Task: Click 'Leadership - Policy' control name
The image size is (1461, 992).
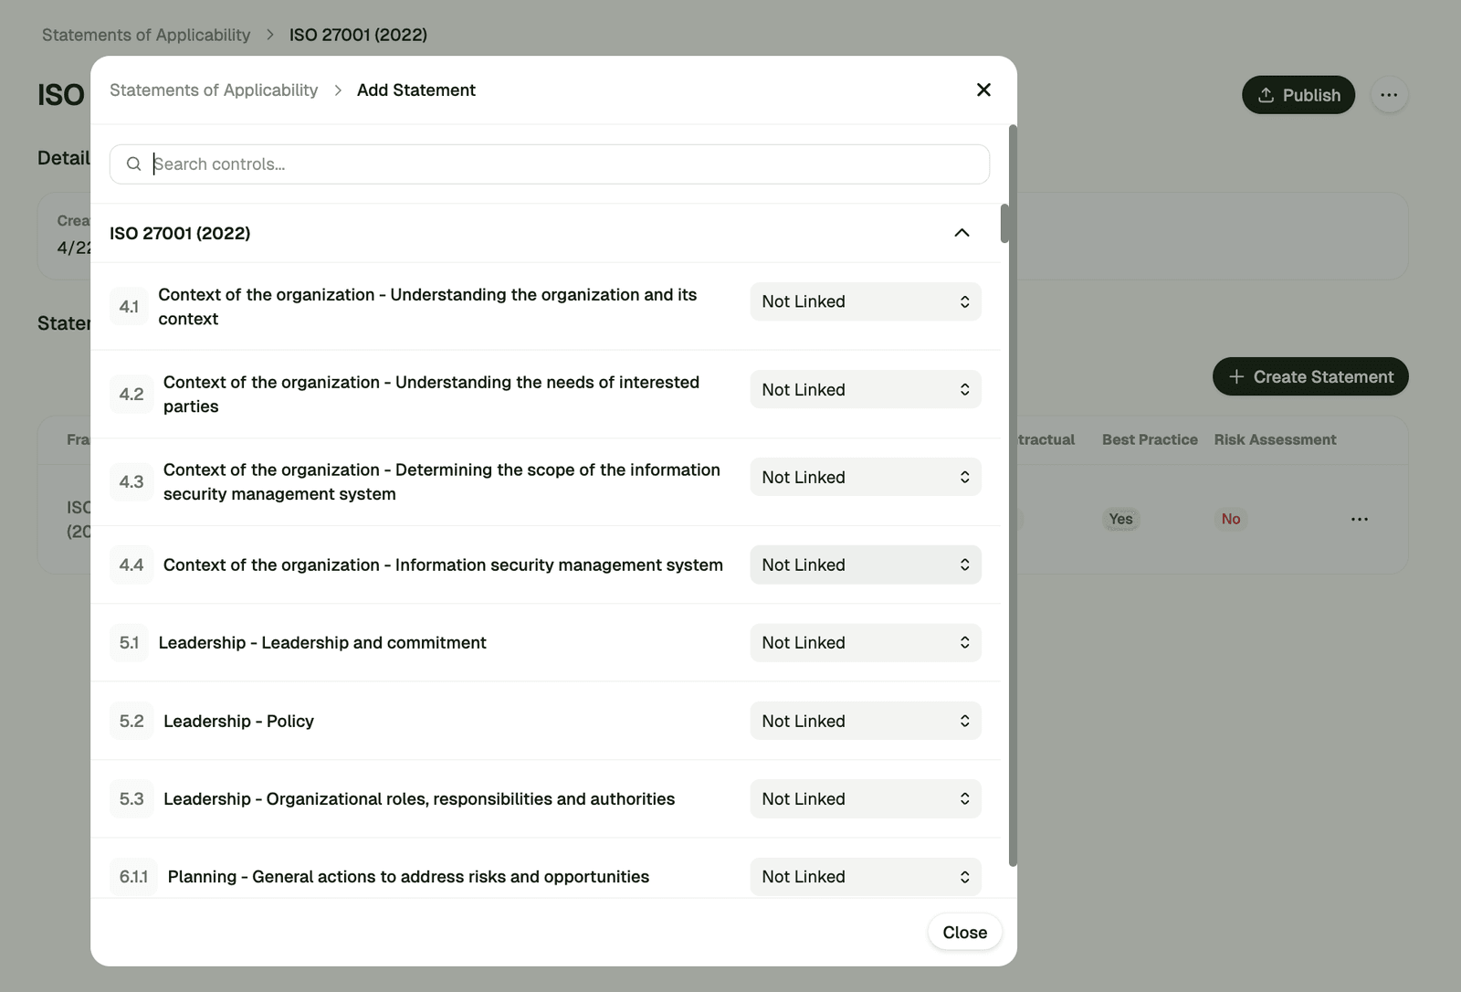Action: pyautogui.click(x=238, y=721)
